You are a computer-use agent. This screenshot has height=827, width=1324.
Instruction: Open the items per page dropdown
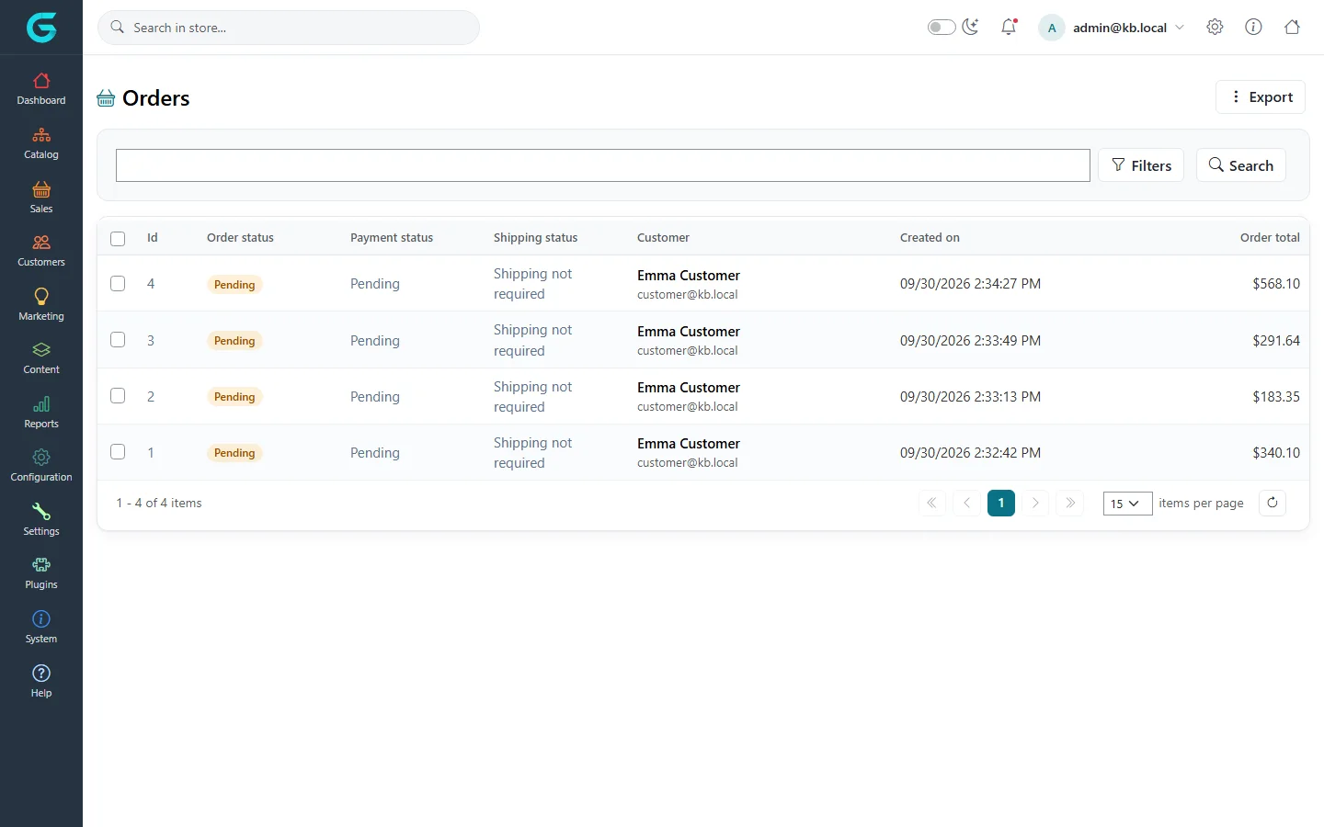pos(1127,504)
